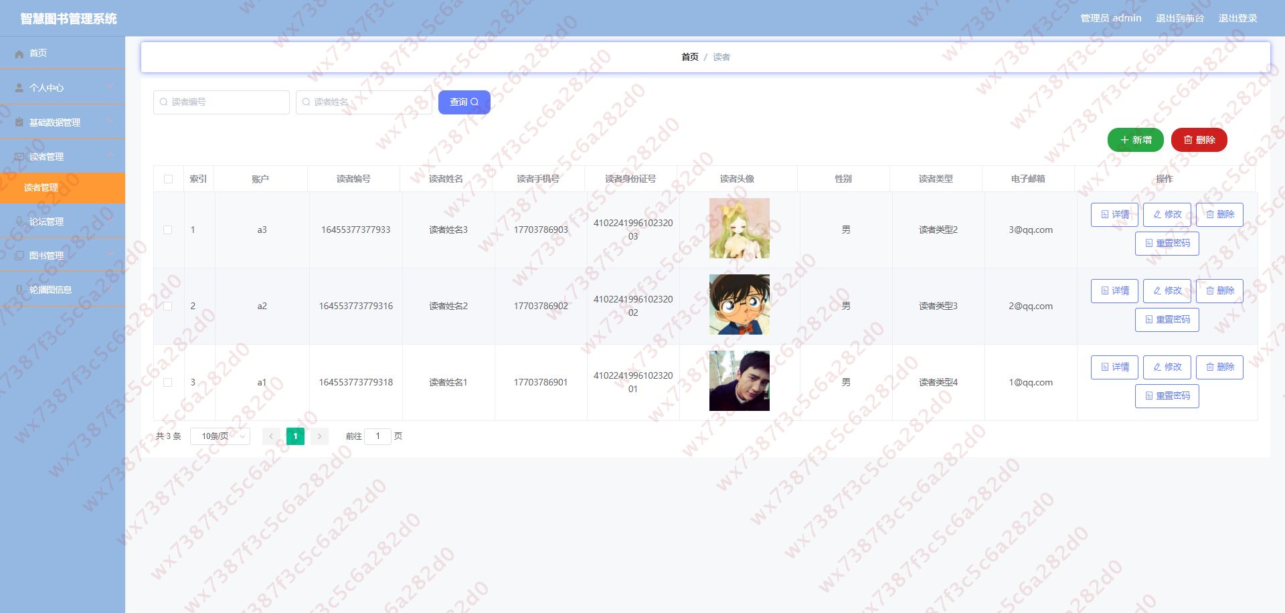Check the row checkbox for account a1

[x=168, y=382]
